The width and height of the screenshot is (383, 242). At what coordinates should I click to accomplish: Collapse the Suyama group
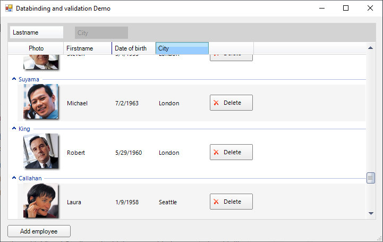14,79
